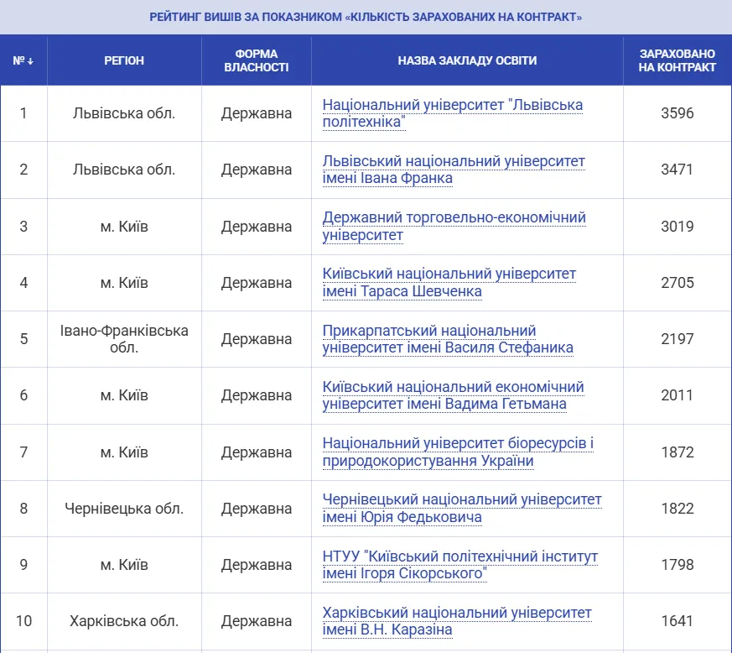Click the ranking title heading

tap(366, 17)
